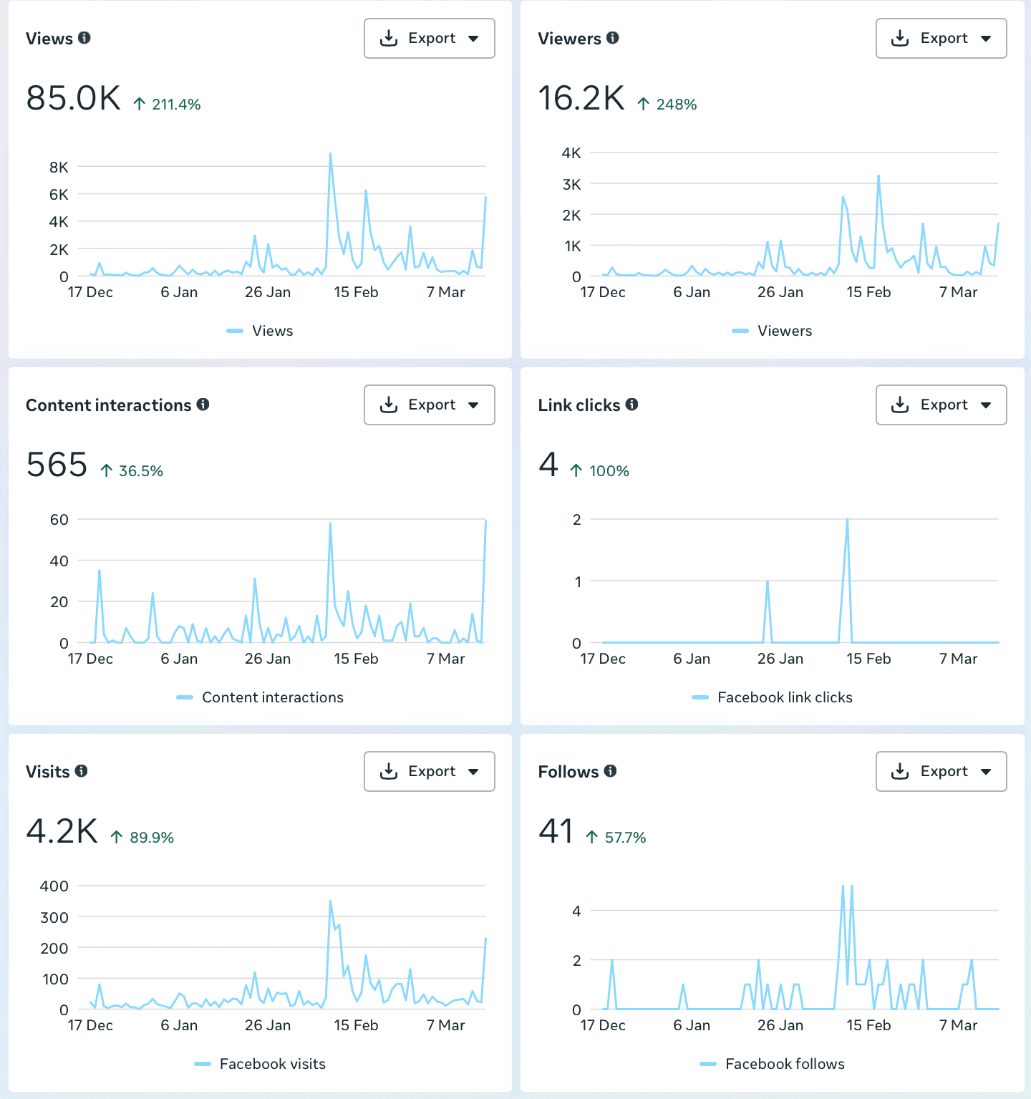
Task: Click the info icon next to Follows
Action: click(611, 771)
